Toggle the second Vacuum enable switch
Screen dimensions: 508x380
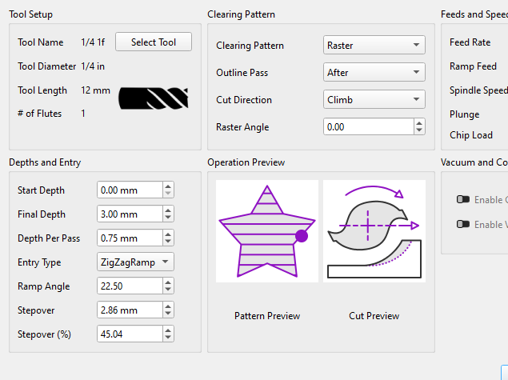[462, 225]
